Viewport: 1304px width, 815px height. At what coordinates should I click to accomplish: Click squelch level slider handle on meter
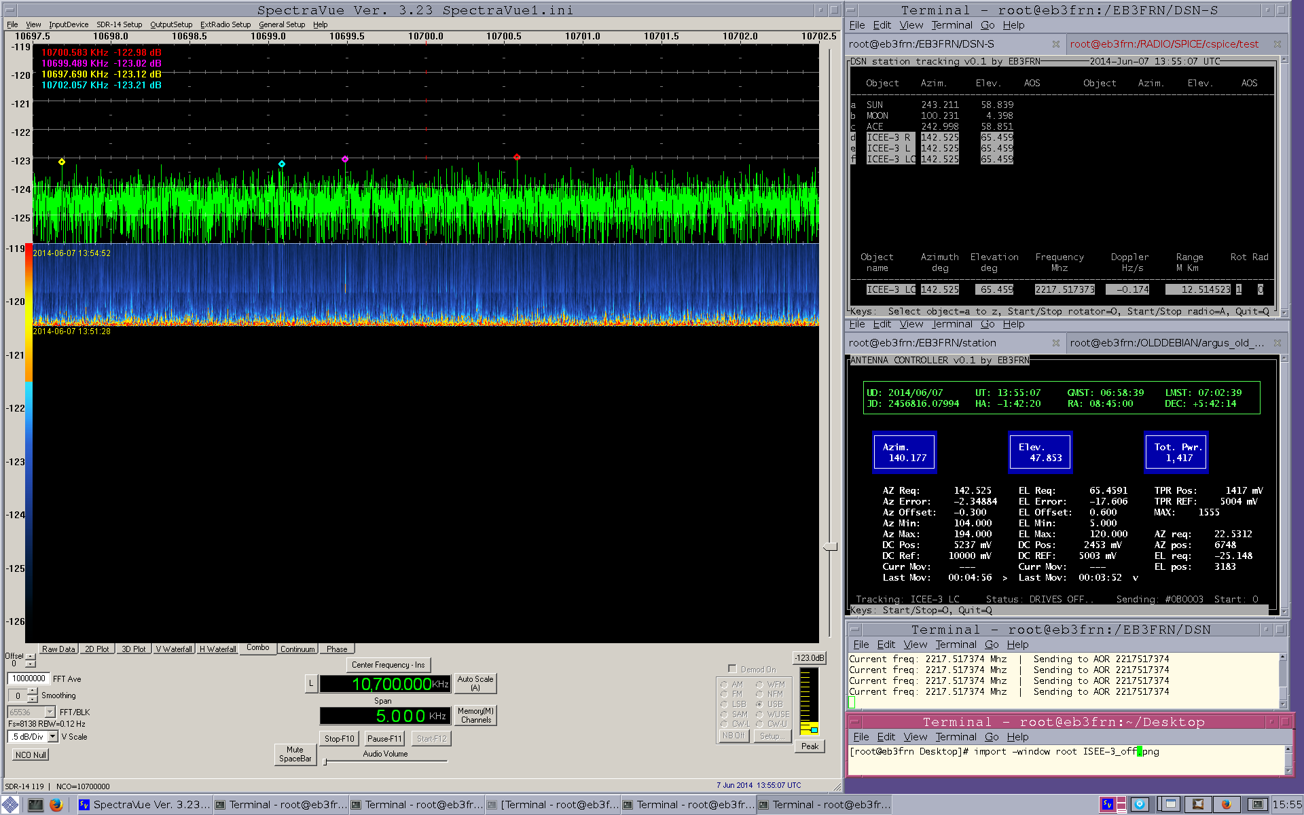click(814, 729)
